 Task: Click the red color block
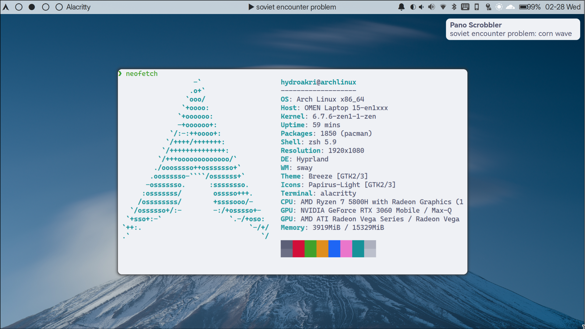tap(298, 249)
